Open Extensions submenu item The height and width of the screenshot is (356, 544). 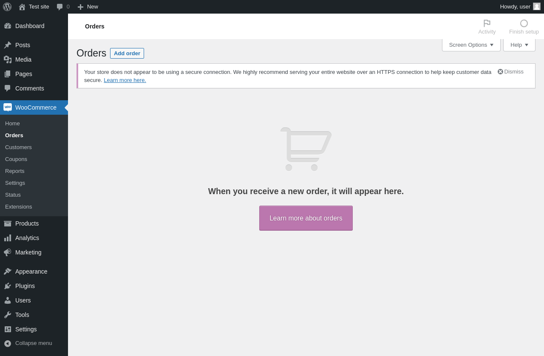(x=19, y=207)
